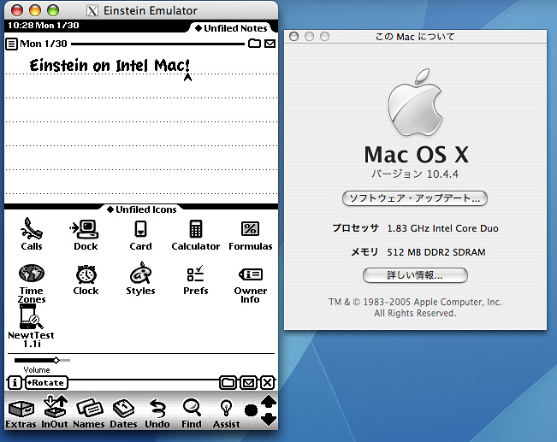This screenshot has width=557, height=442.
Task: Open the Formulas app
Action: point(251,234)
